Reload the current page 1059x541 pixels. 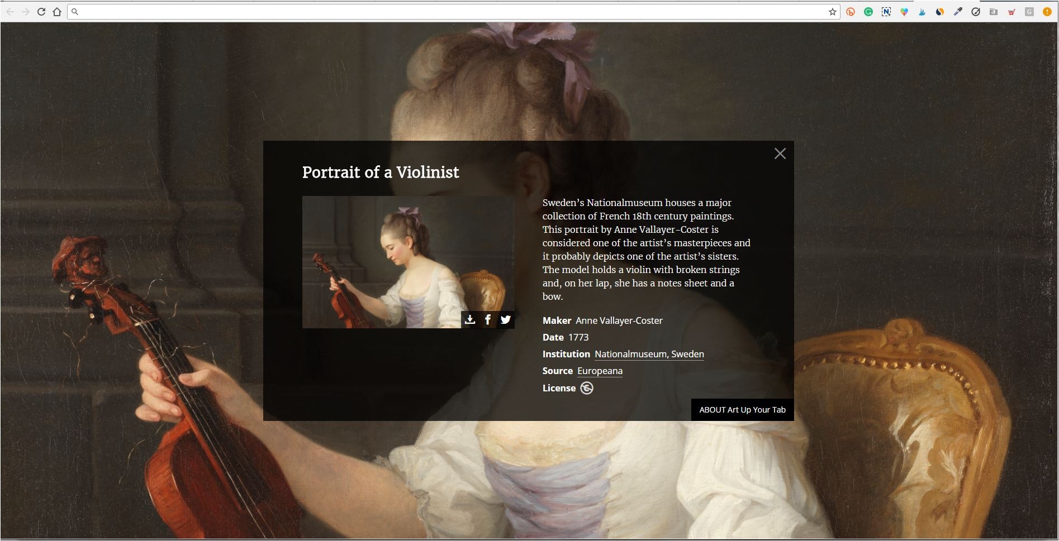41,11
